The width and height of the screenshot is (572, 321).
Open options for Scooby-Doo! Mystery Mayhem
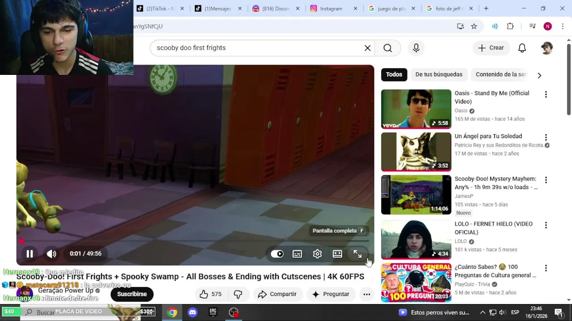click(546, 180)
